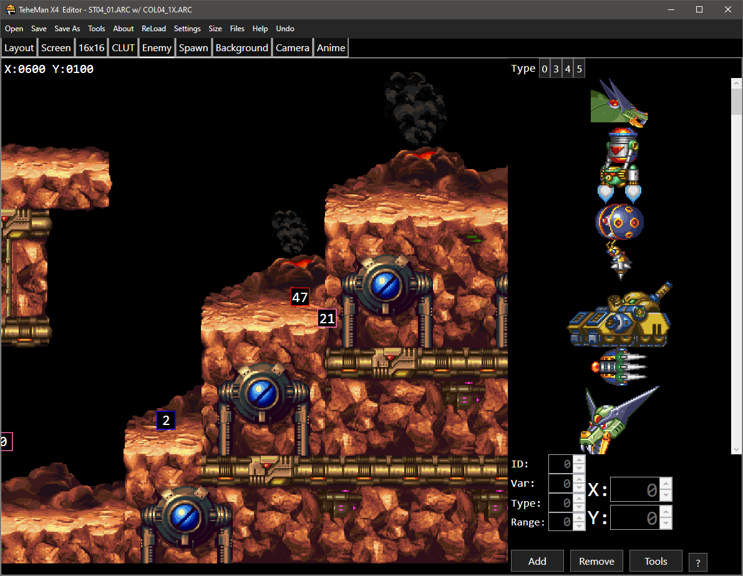Click the Add button
Image resolution: width=743 pixels, height=576 pixels.
click(x=537, y=561)
